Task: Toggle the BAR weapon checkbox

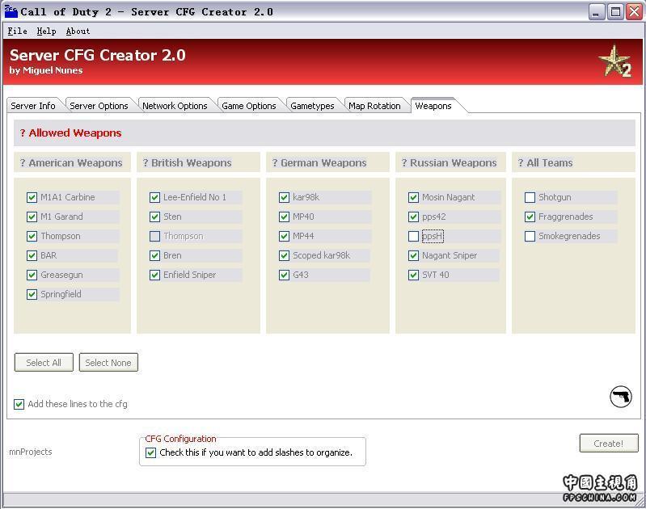Action: coord(32,255)
